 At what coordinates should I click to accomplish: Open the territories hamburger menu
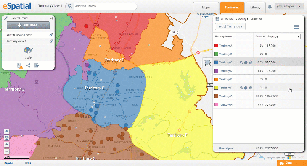click(x=296, y=27)
